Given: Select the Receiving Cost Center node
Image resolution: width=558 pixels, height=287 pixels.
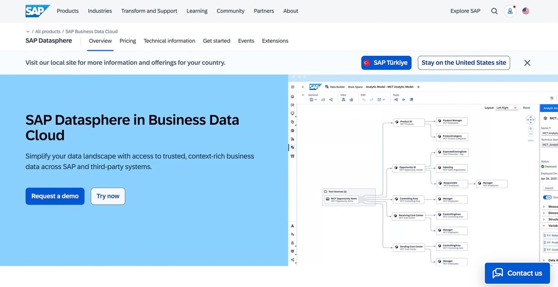Looking at the screenshot, I should pos(408,216).
